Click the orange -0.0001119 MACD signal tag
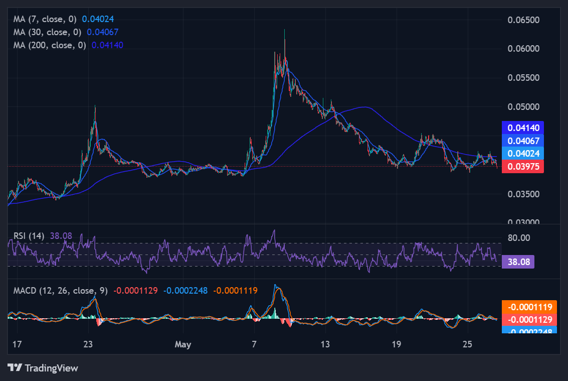Screen dimensions: 568x381 (529, 307)
